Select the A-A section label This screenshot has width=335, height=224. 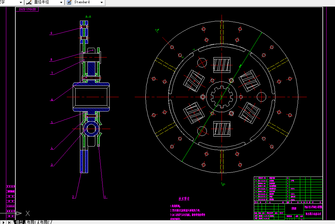coord(88,17)
